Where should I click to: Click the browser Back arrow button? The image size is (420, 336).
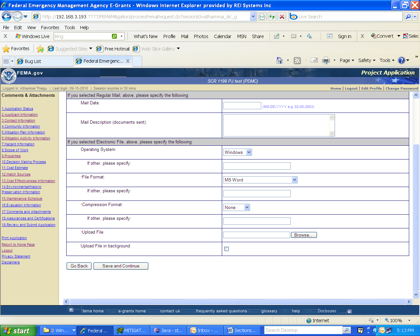coord(7,16)
